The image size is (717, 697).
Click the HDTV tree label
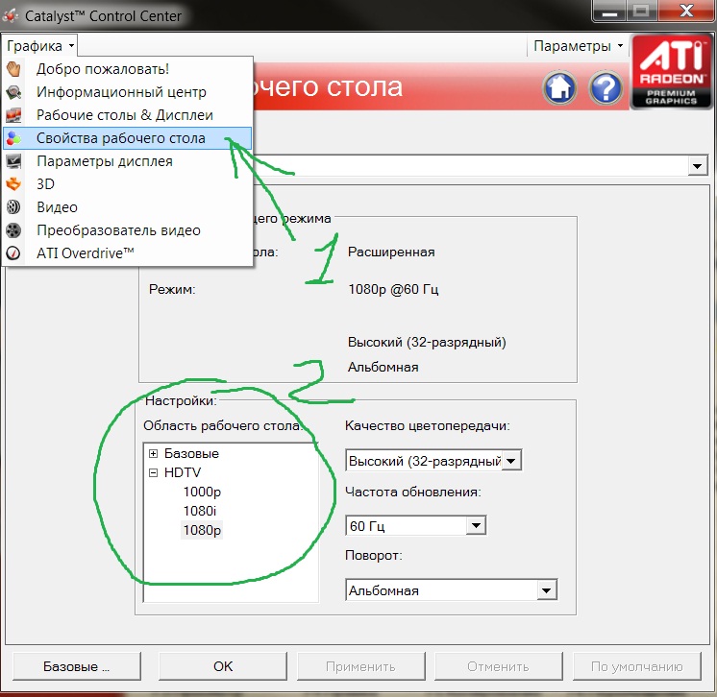point(183,472)
